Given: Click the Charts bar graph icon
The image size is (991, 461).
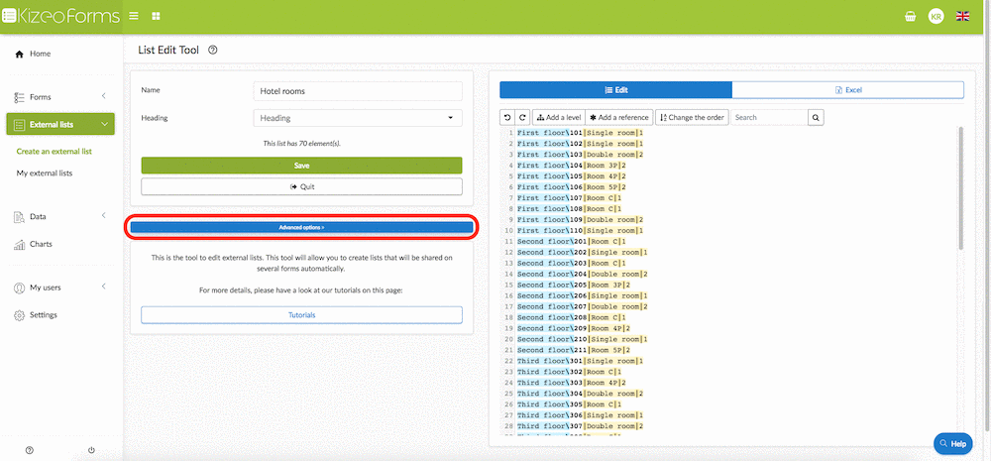Looking at the screenshot, I should (x=19, y=244).
